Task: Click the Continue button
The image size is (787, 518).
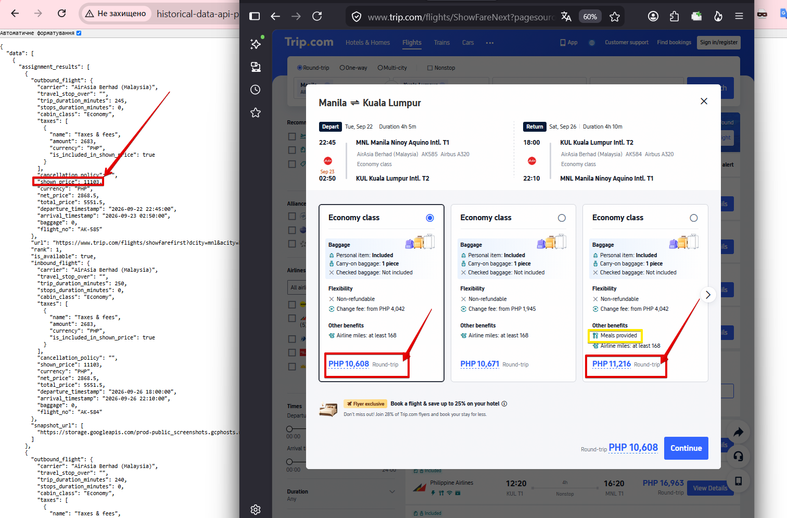Action: tap(686, 448)
